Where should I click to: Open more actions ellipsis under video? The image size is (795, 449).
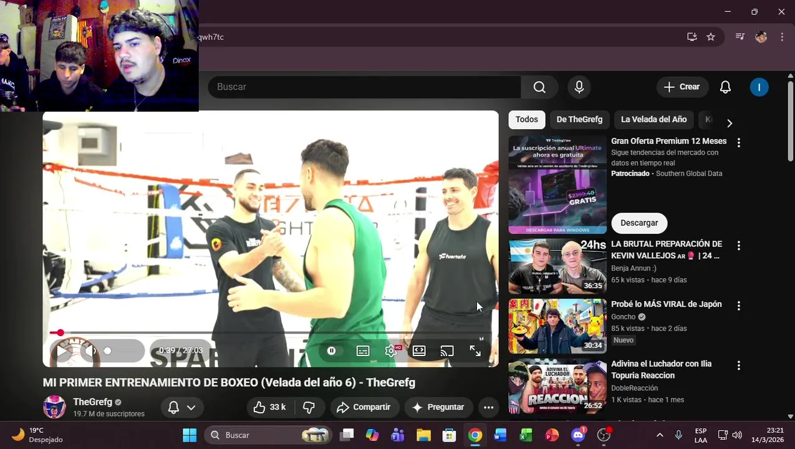[489, 407]
